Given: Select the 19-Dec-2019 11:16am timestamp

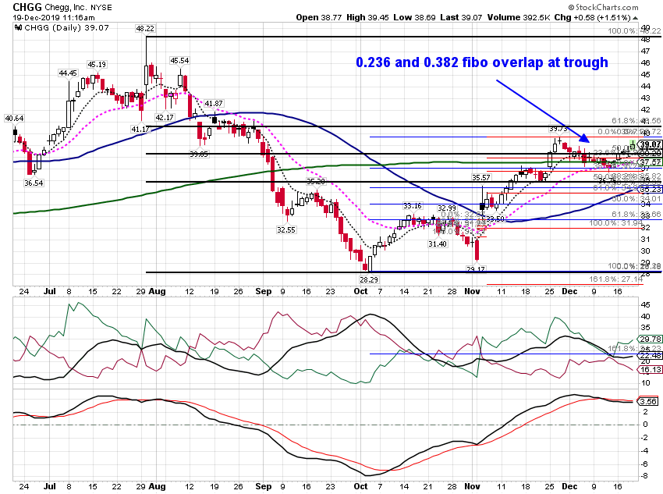Looking at the screenshot, I should [53, 18].
